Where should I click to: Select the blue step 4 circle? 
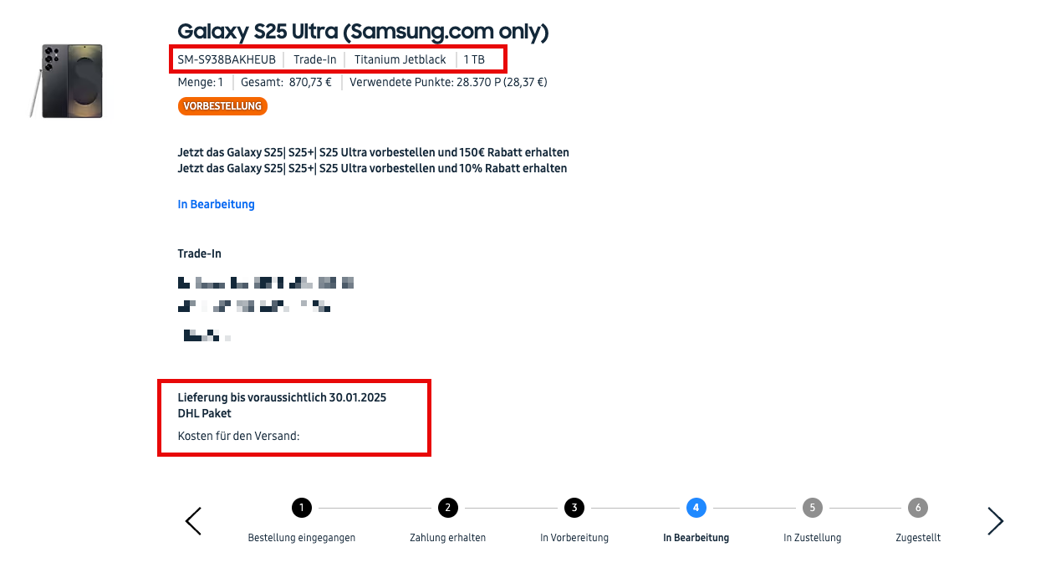(x=696, y=508)
